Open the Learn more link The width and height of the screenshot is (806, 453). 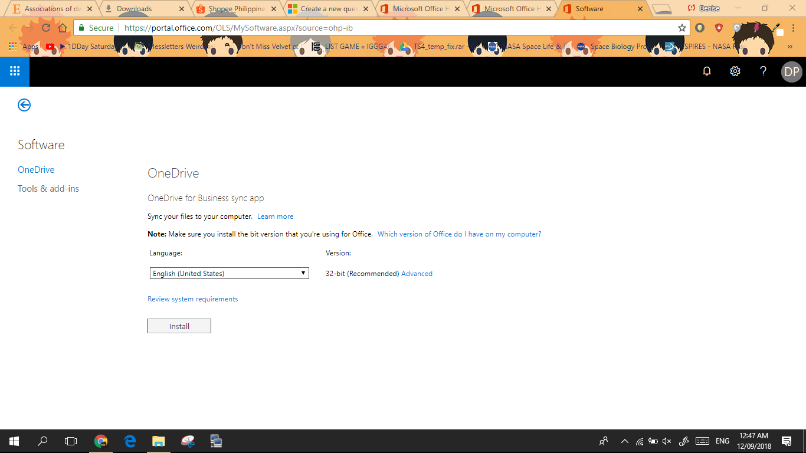[275, 216]
